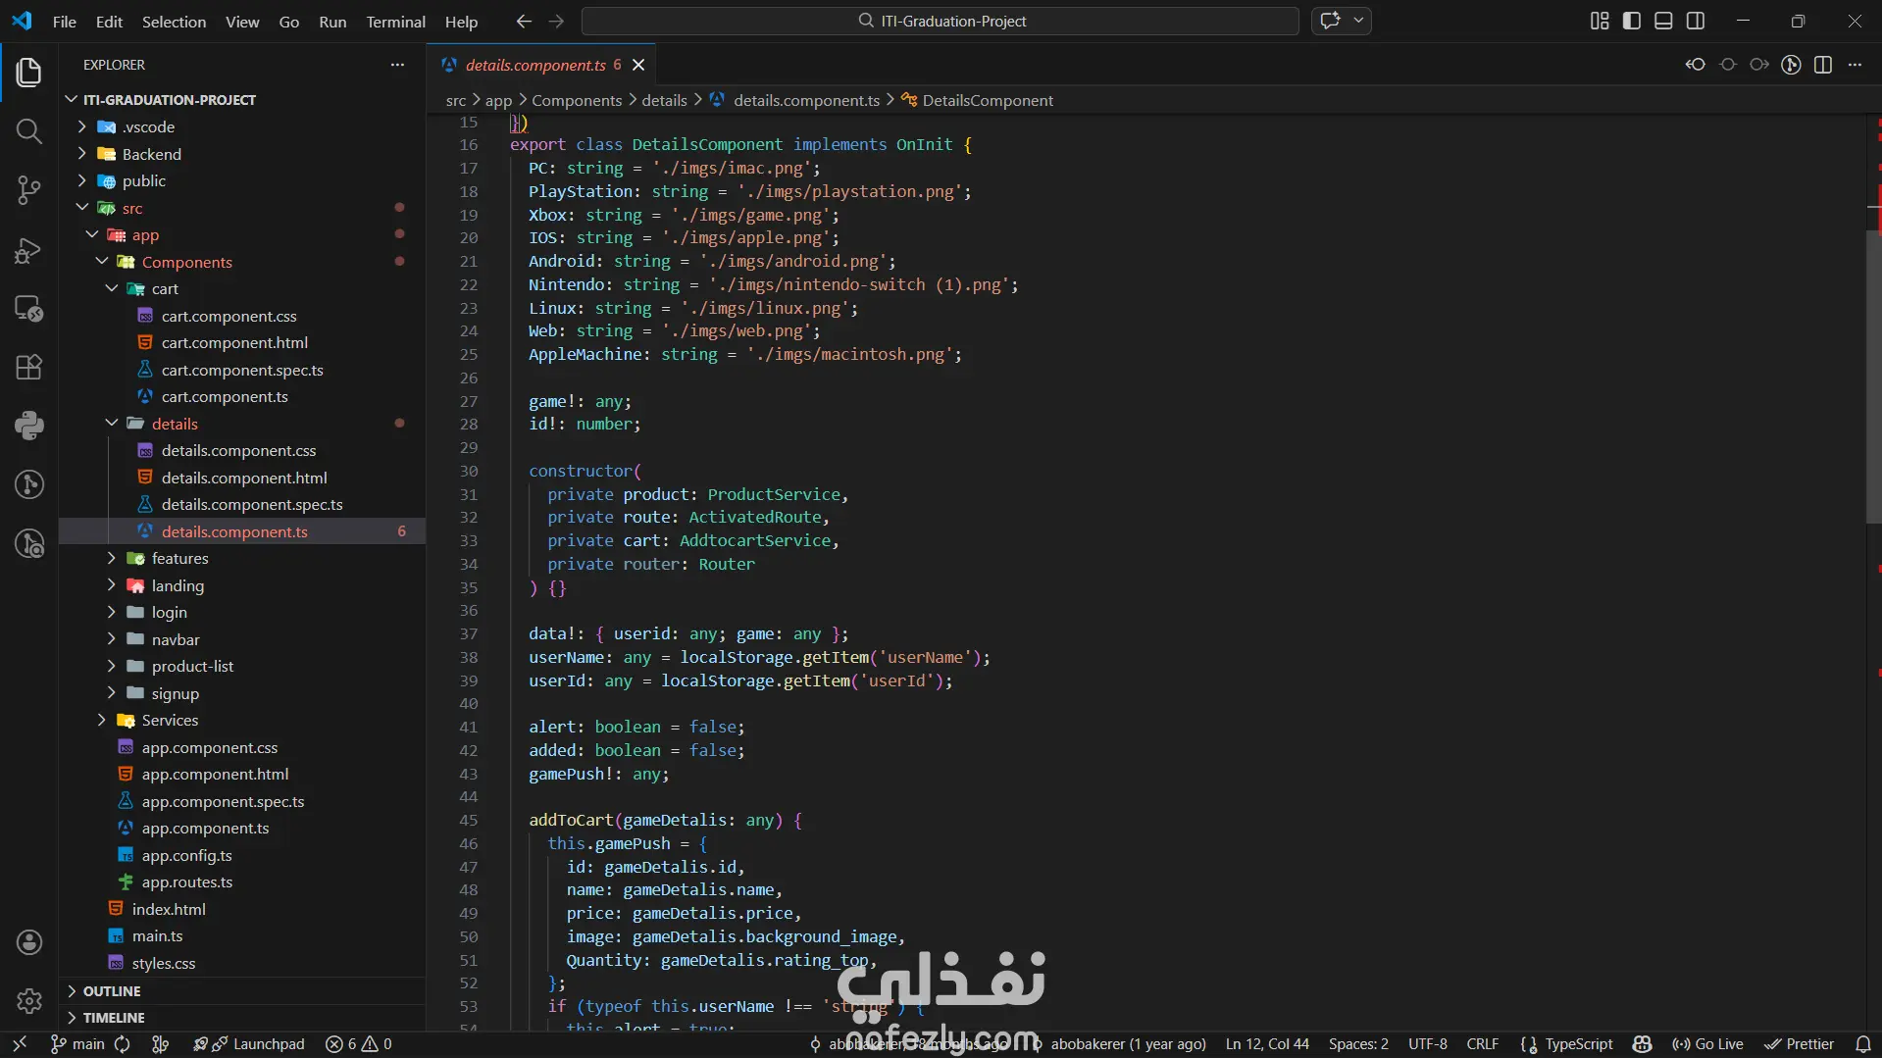This screenshot has width=1882, height=1058.
Task: Open Problems via errors and warnings count
Action: 359,1044
